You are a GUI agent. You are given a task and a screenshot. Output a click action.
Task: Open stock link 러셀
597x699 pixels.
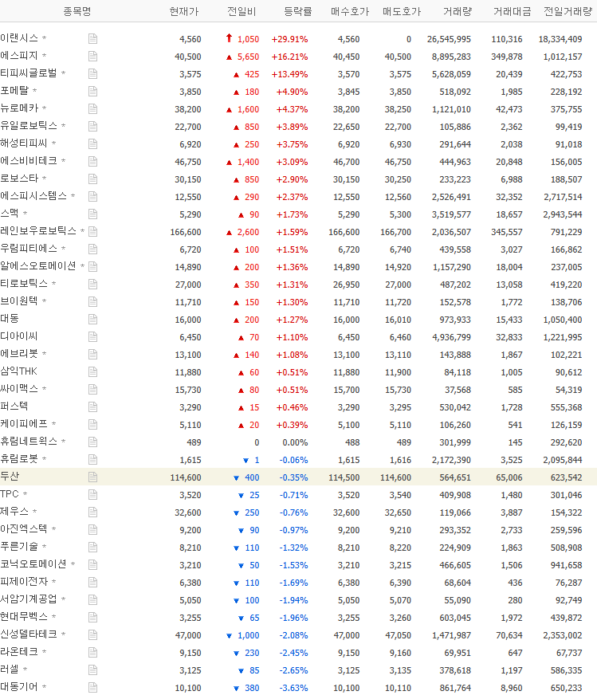(10, 670)
